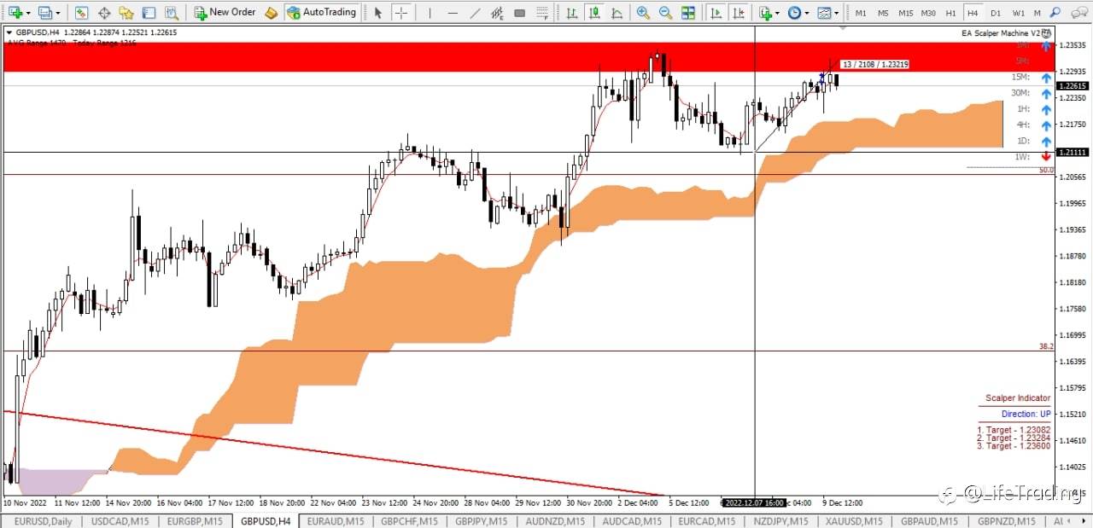This screenshot has width=1093, height=528.
Task: Open the periodicity clock icon
Action: [x=795, y=13]
